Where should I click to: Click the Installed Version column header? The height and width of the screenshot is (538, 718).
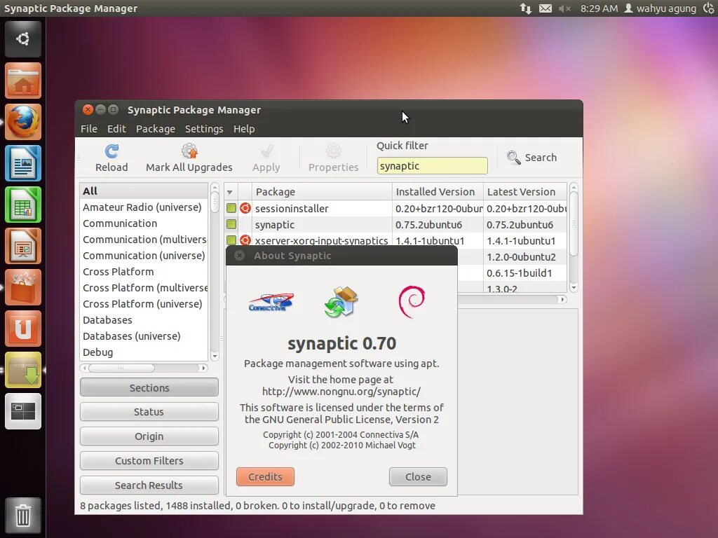(x=438, y=192)
